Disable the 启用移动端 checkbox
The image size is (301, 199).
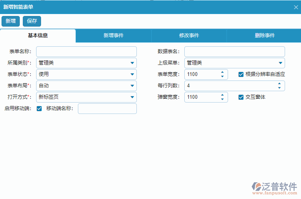(39, 109)
